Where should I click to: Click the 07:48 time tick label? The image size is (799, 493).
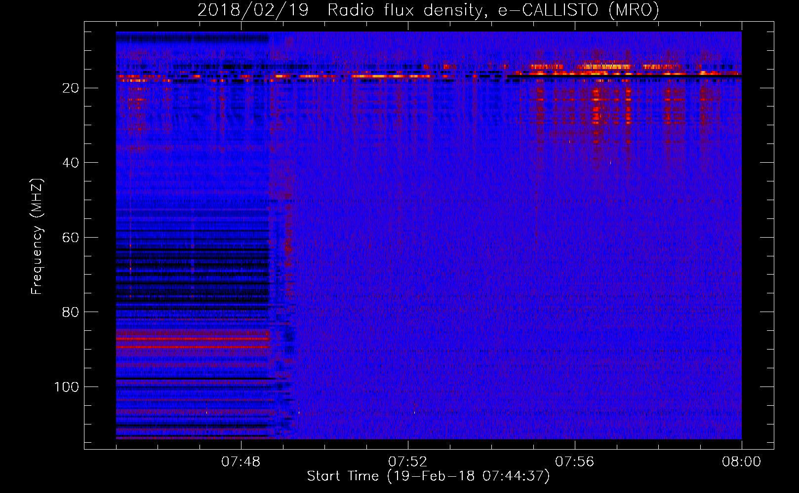click(241, 462)
